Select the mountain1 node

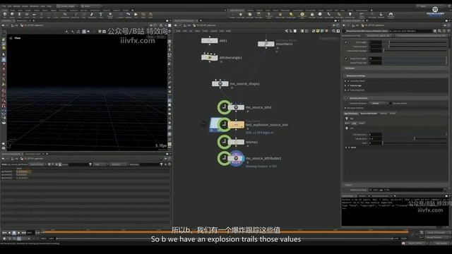click(266, 44)
